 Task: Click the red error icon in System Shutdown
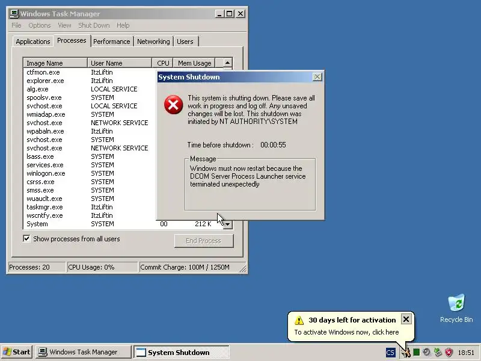click(173, 105)
